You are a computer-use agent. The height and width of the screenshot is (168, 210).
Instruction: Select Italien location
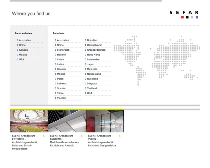coord(60,64)
